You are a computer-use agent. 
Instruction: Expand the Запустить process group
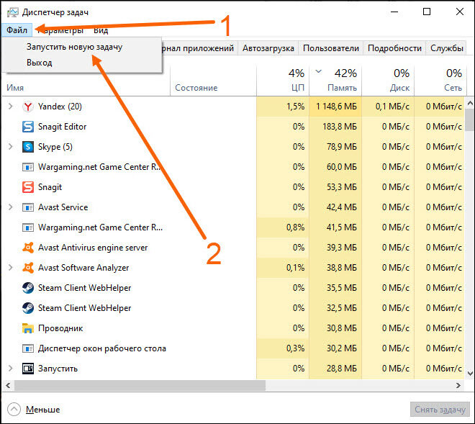click(x=11, y=369)
